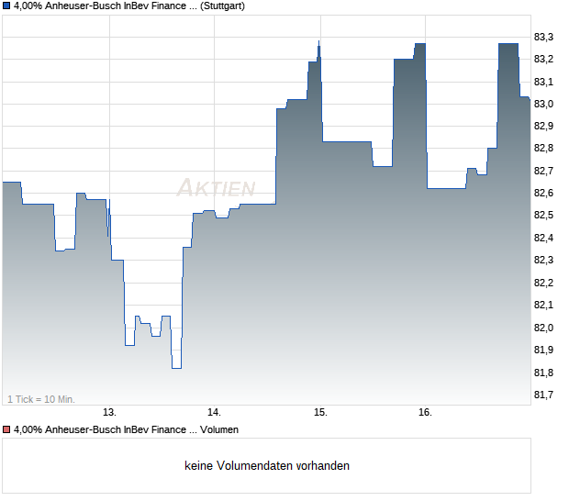Click the y-axis value '83,1'
This screenshot has width=569, height=501.
[543, 82]
